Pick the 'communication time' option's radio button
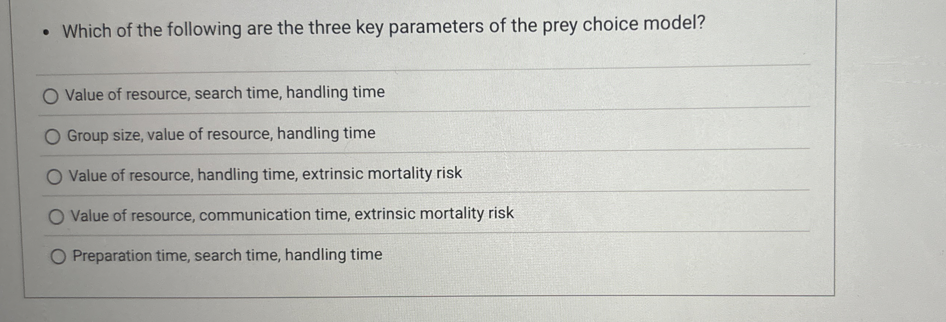This screenshot has height=322, width=946. (x=56, y=217)
